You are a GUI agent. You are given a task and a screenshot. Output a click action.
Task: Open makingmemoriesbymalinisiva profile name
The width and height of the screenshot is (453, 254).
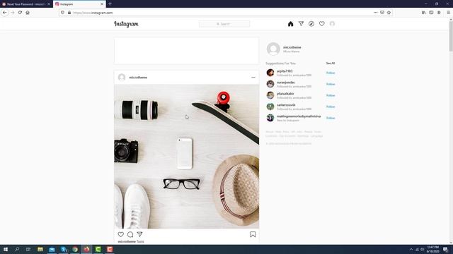pyautogui.click(x=299, y=116)
